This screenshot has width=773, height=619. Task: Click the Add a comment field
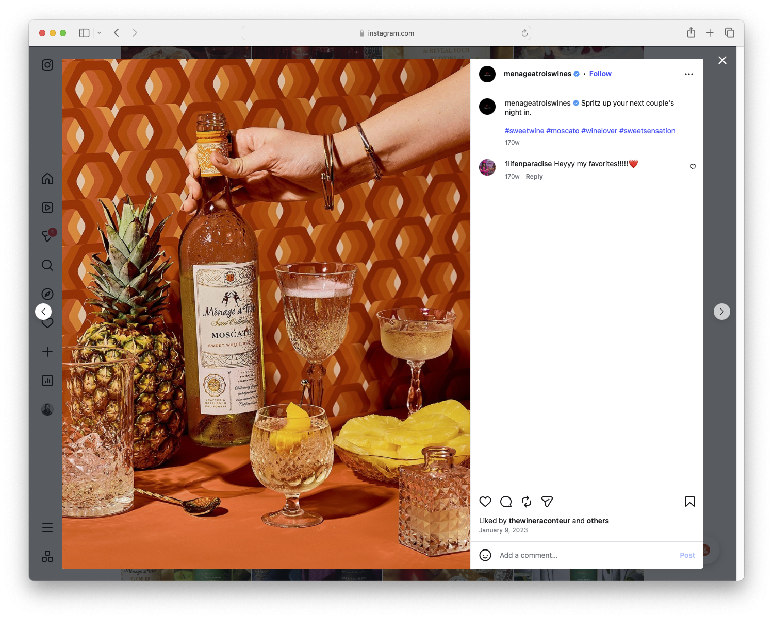(529, 555)
